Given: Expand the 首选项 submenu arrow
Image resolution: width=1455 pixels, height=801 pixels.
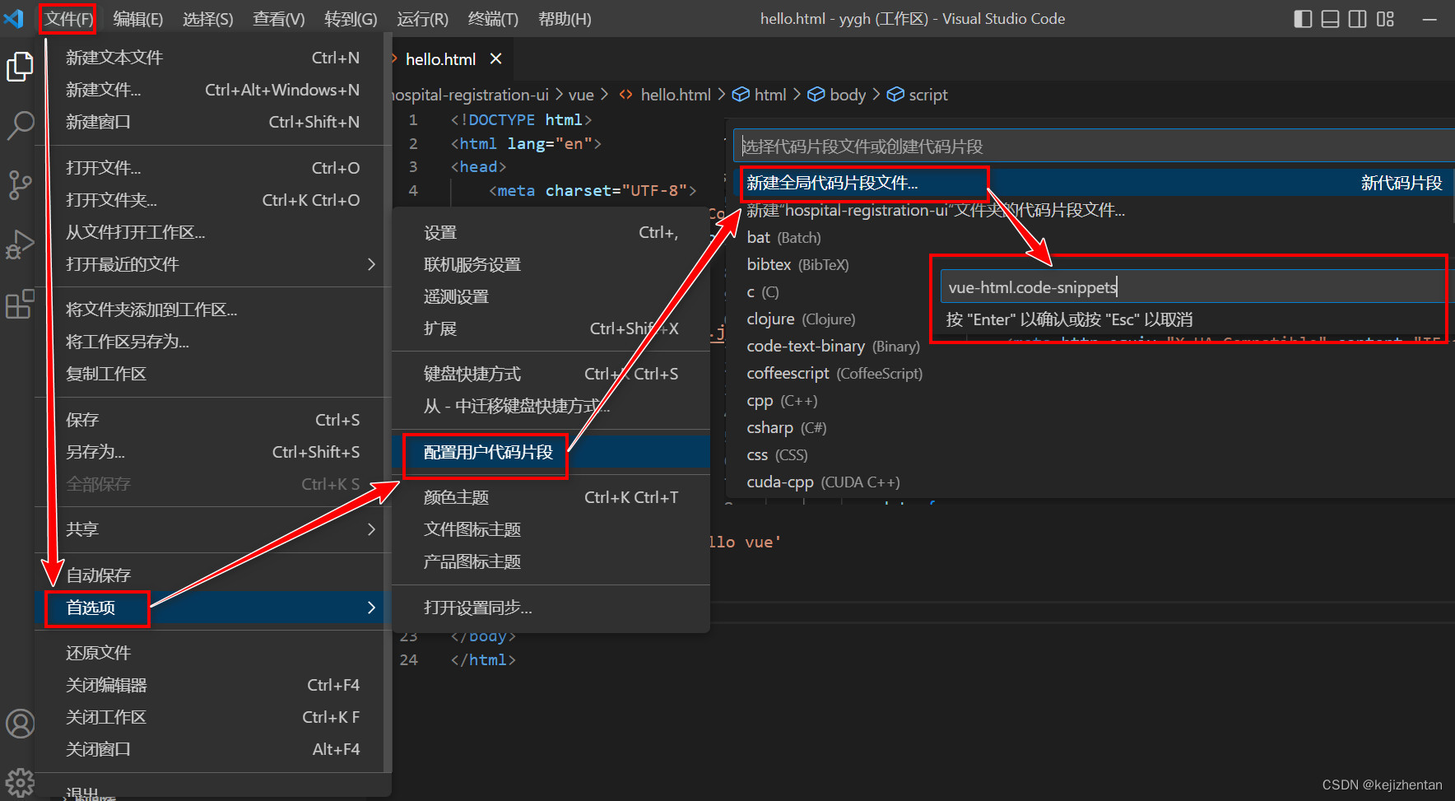Looking at the screenshot, I should (x=371, y=608).
